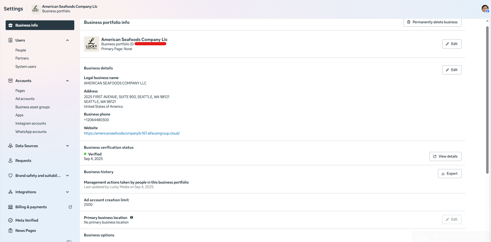The height and width of the screenshot is (242, 491).
Task: Open the Requests icon in sidebar
Action: point(10,161)
